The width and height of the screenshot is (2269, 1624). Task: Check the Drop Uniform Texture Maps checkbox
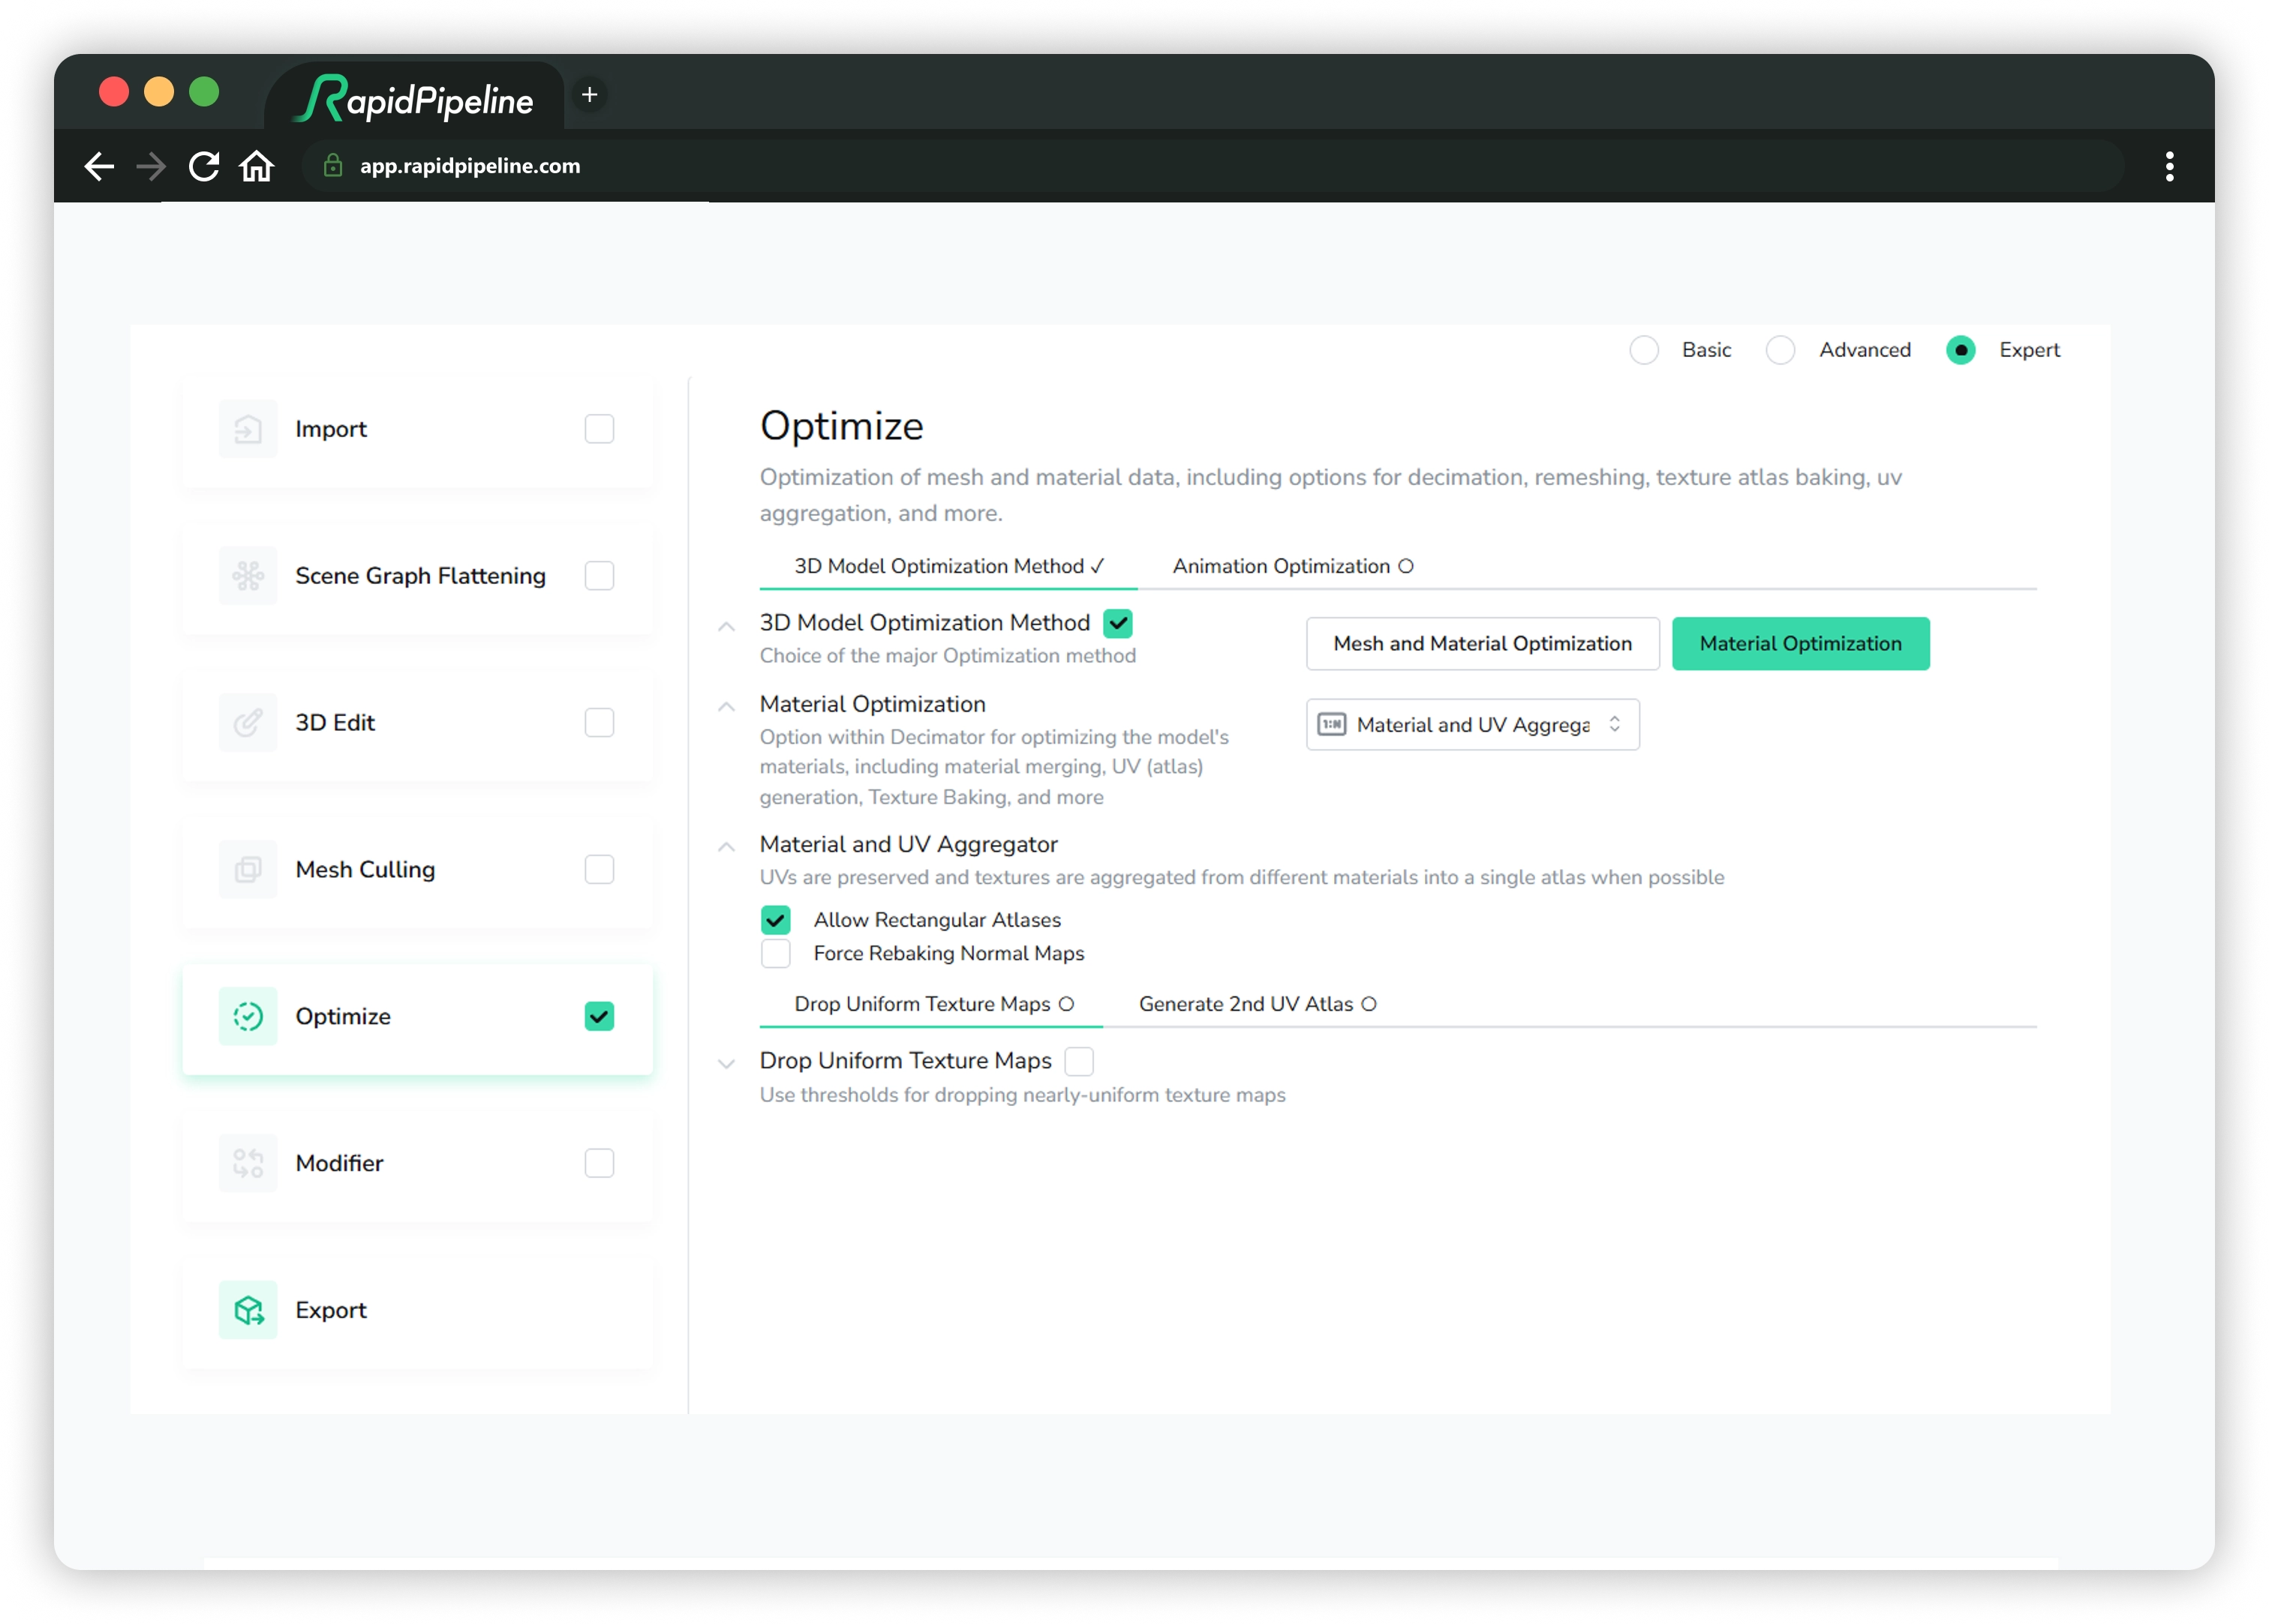click(1080, 1061)
